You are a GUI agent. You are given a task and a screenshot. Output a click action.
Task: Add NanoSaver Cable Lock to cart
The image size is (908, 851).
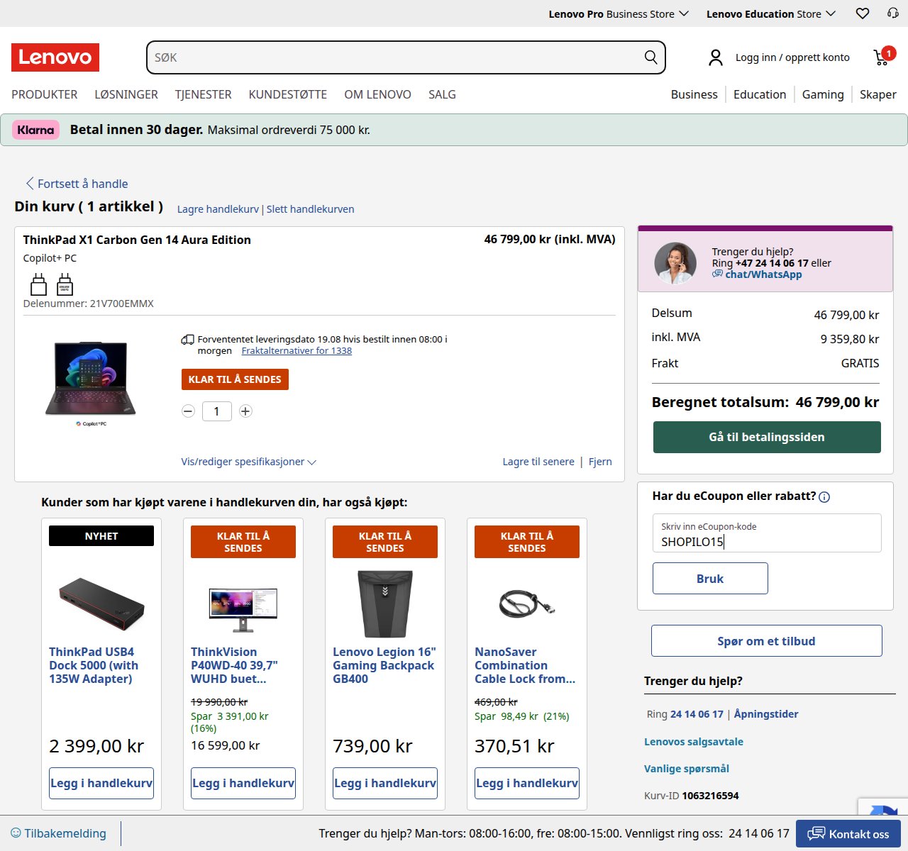pos(527,783)
